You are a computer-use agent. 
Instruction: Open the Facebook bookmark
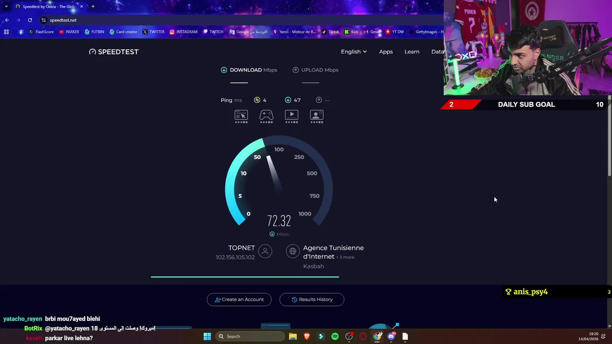(x=21, y=32)
